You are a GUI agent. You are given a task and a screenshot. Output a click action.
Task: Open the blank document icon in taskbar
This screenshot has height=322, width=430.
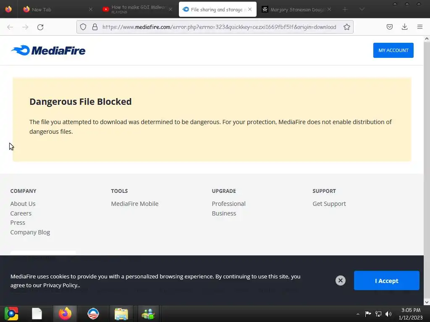point(37,314)
